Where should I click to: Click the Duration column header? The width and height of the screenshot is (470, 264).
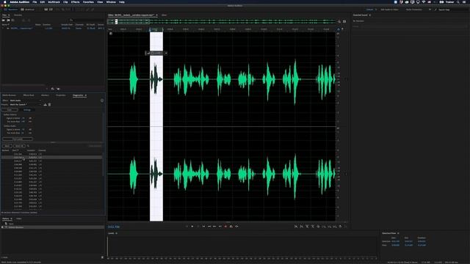point(31,150)
